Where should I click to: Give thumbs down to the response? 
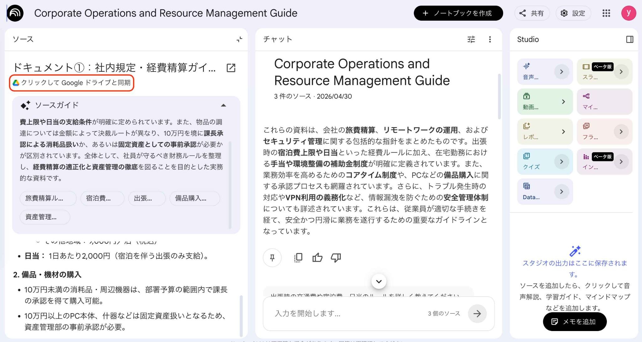(x=336, y=257)
